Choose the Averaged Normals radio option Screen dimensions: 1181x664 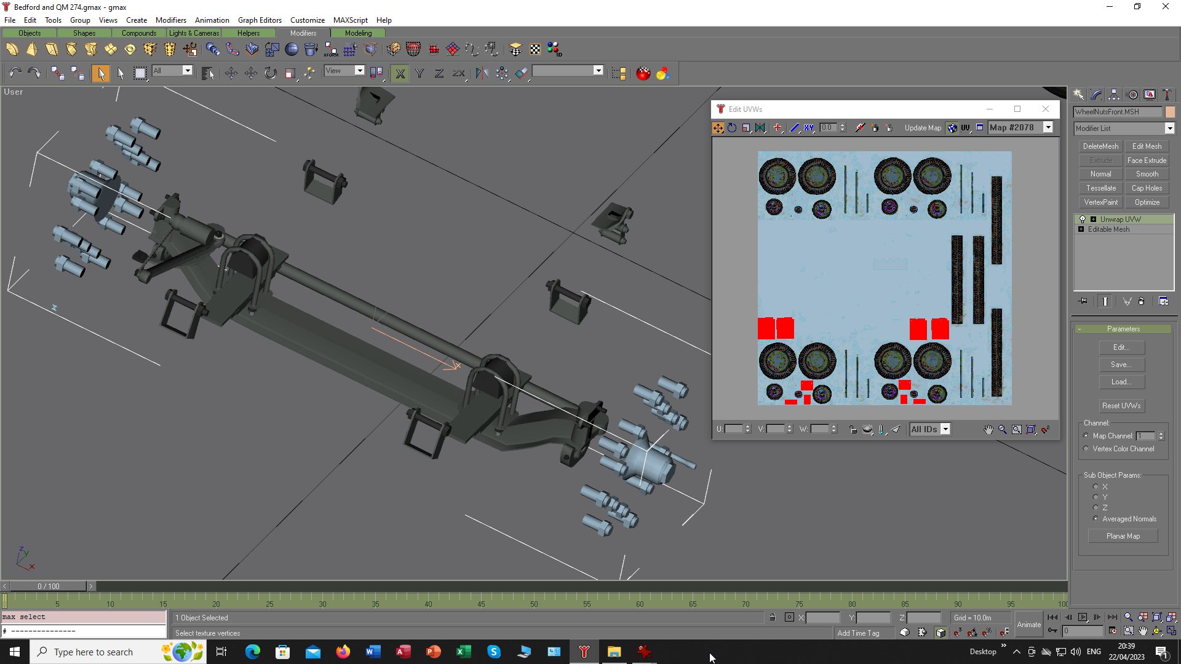[x=1096, y=519]
